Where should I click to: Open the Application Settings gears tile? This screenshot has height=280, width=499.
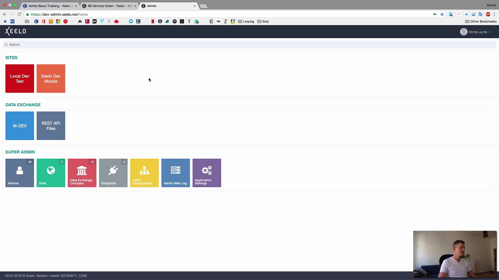click(x=207, y=173)
